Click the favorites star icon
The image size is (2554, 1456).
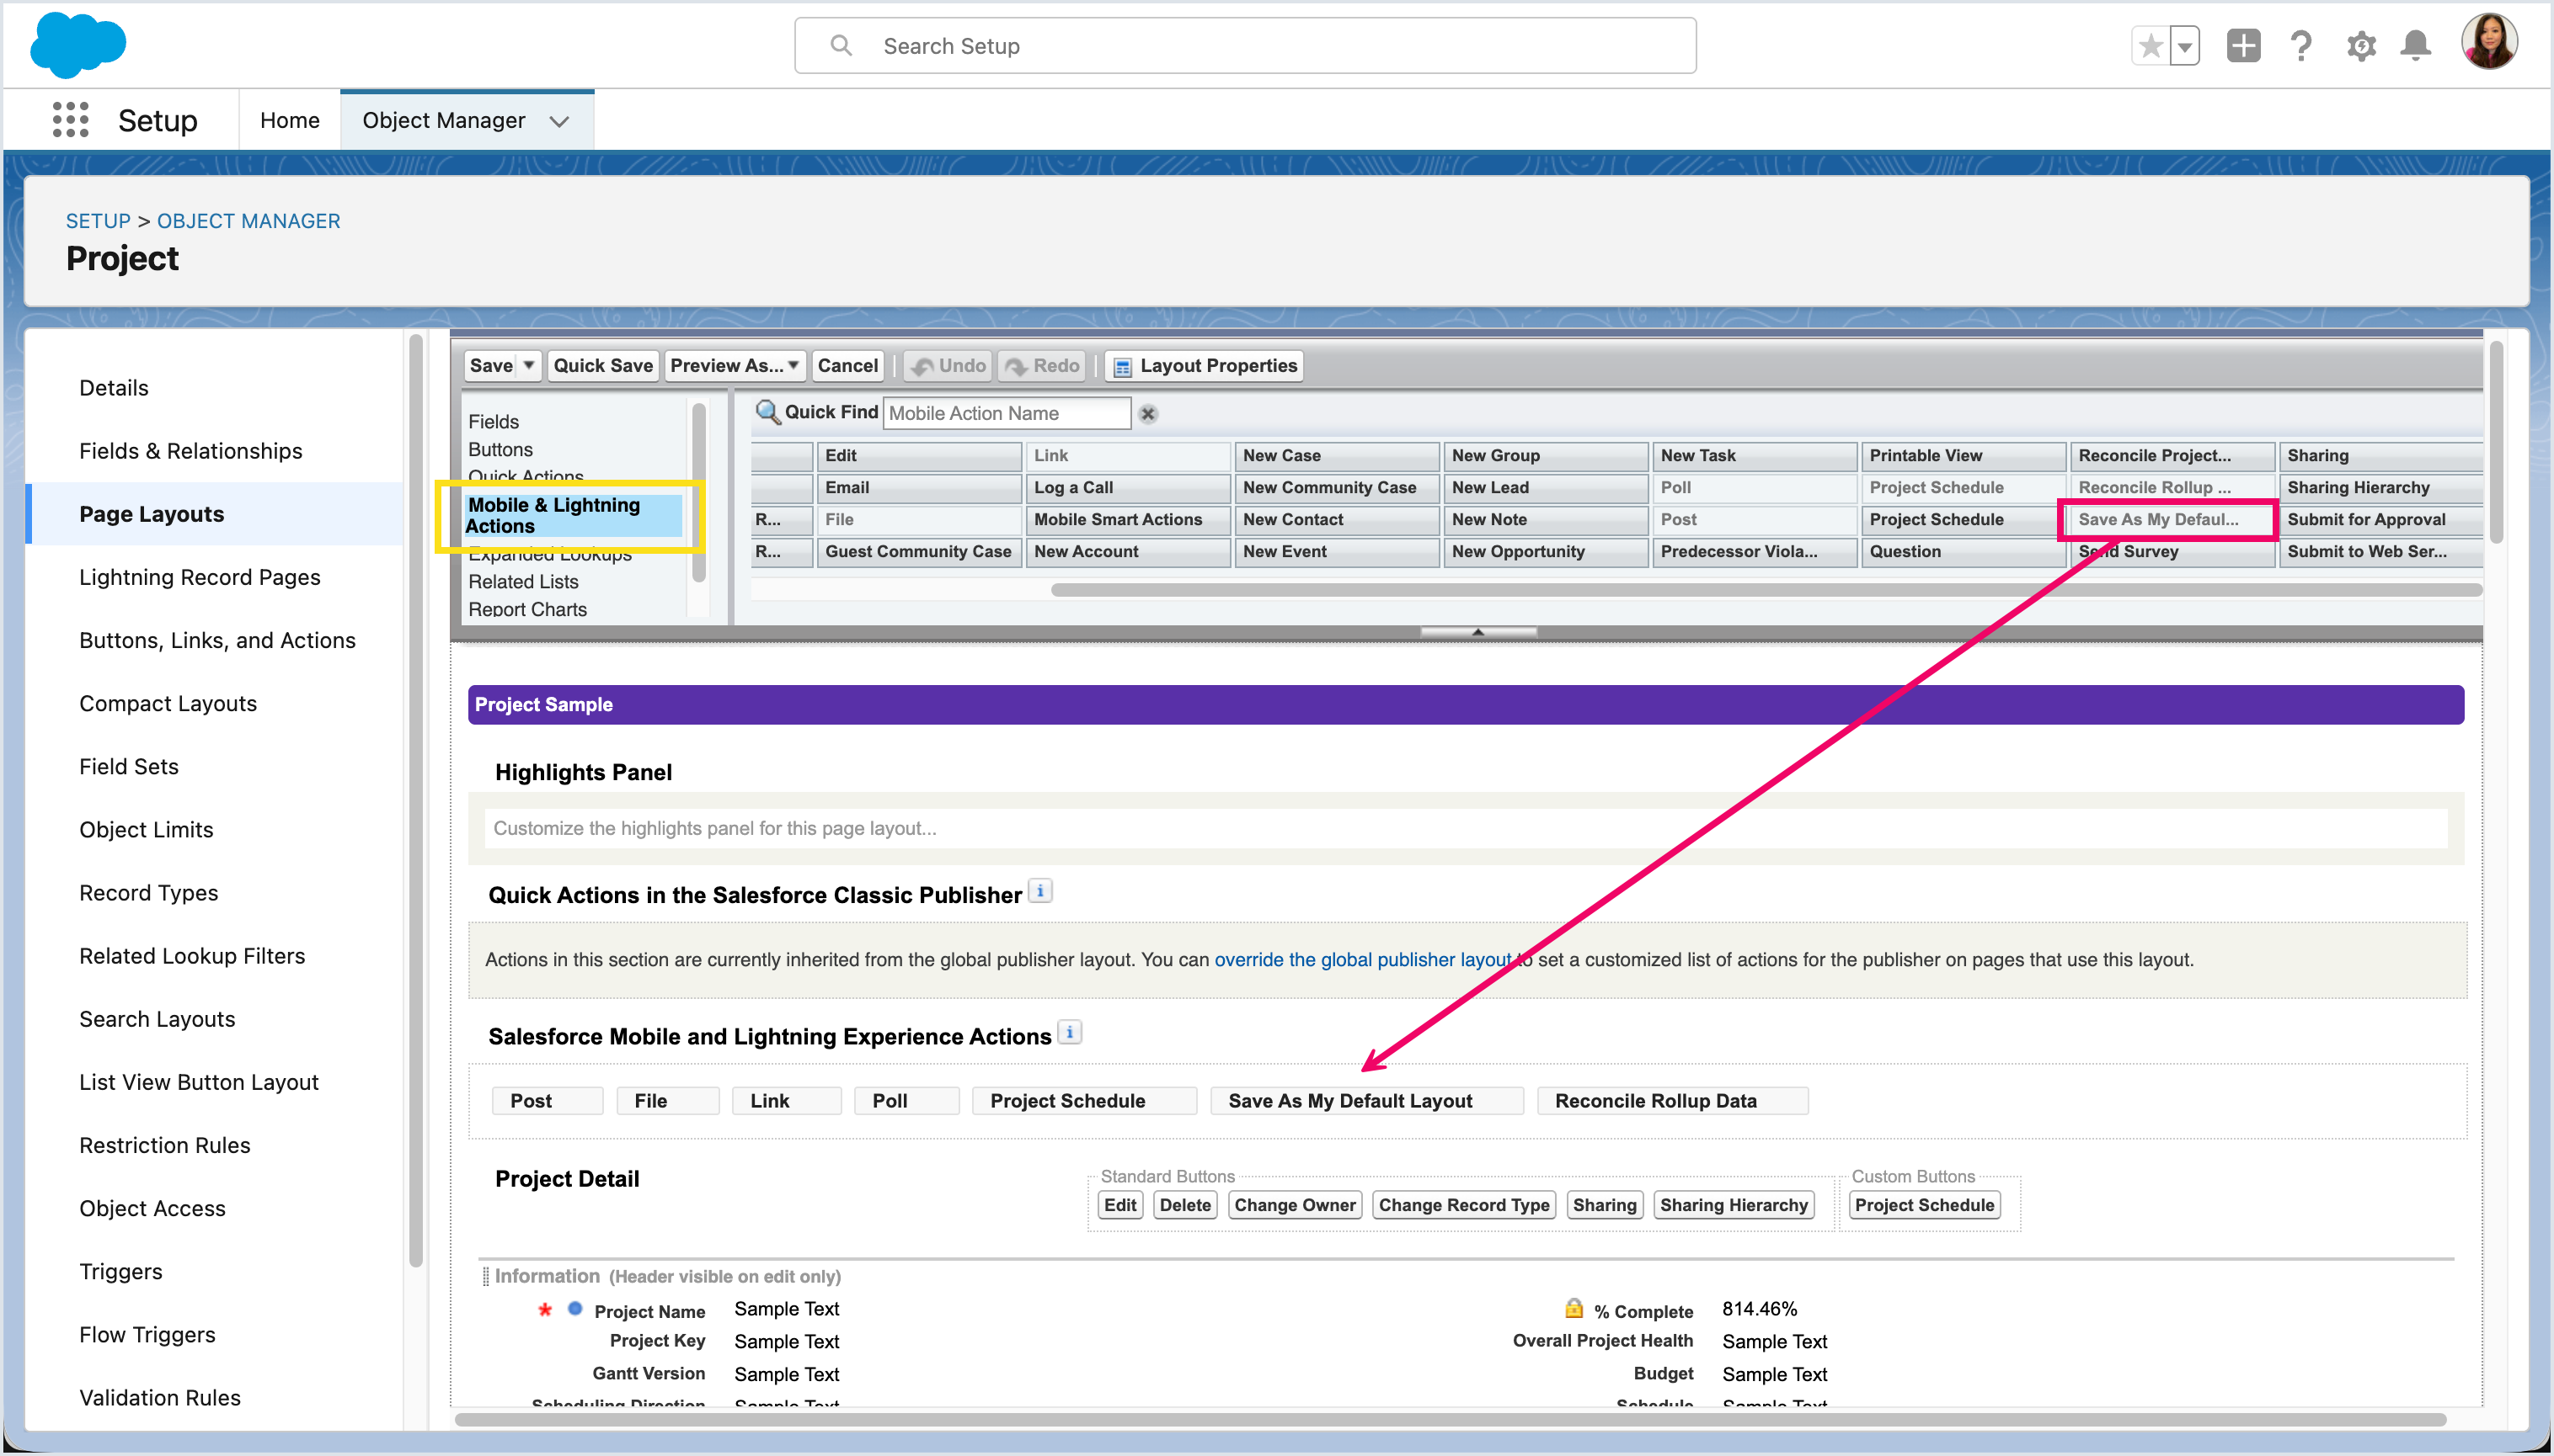tap(2150, 46)
